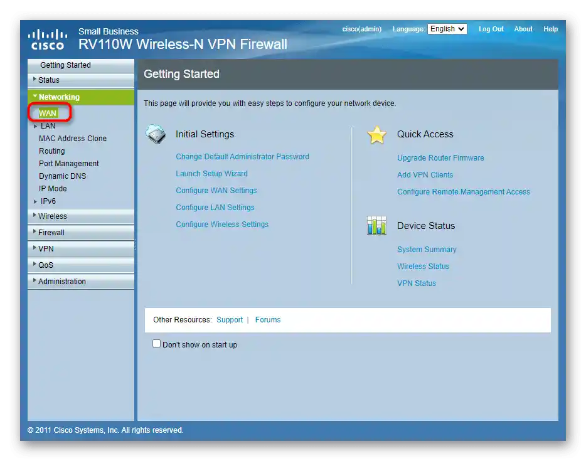
Task: Open Dynamic DNS page
Action: click(x=62, y=176)
